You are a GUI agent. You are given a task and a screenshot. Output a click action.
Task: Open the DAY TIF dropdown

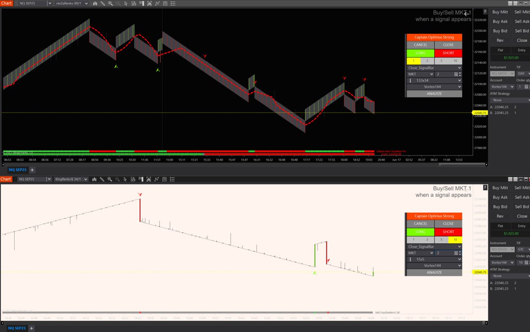pyautogui.click(x=523, y=73)
